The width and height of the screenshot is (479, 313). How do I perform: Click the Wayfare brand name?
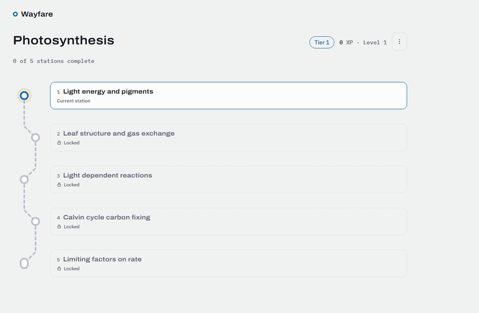pyautogui.click(x=37, y=14)
